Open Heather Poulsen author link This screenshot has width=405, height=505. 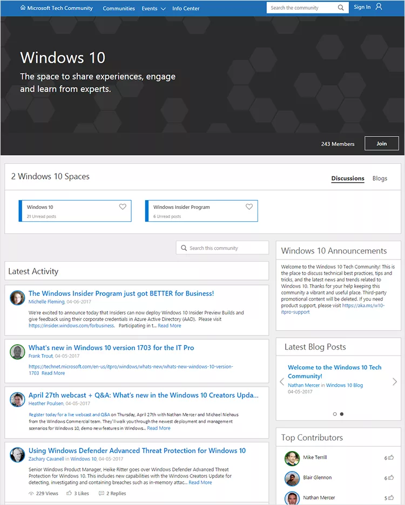pos(46,404)
